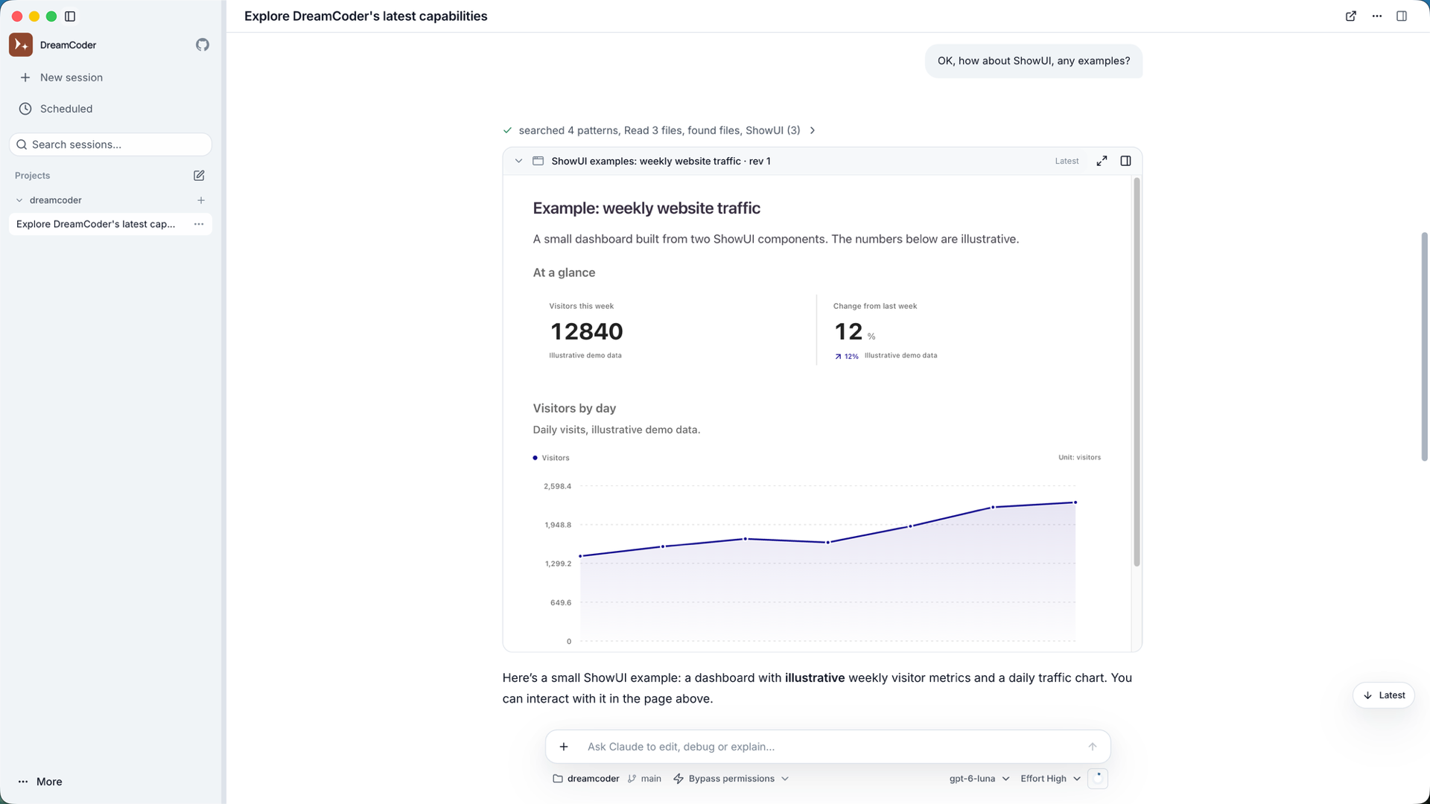Click the 2,598.4 axis label
This screenshot has width=1430, height=804.
tap(557, 486)
